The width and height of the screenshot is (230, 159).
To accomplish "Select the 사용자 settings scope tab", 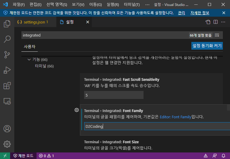I will [x=29, y=47].
